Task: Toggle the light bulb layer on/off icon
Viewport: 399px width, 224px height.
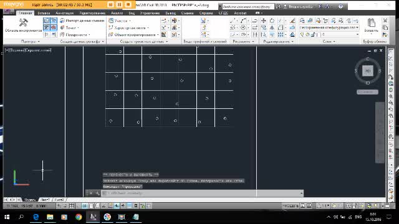Action: point(302,34)
